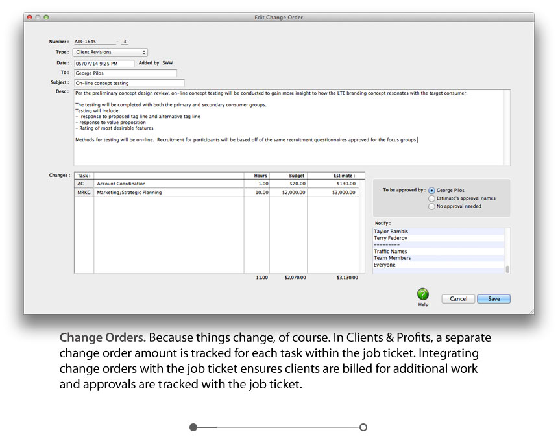Viewport: 558px width, 441px height.
Task: Click the Number field AIR-1645
Action: point(93,42)
